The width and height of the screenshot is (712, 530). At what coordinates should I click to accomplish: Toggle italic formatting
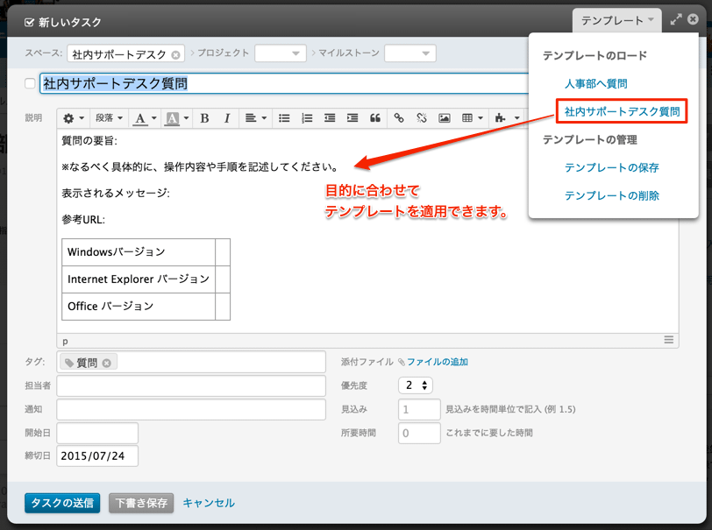pos(227,118)
